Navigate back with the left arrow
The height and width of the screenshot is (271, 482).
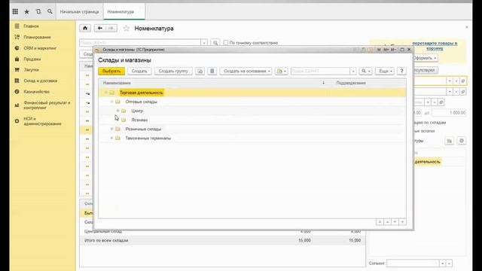[100, 29]
